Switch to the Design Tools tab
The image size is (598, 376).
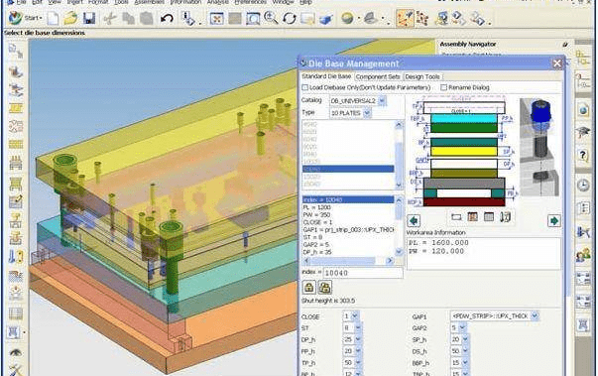[x=422, y=76]
